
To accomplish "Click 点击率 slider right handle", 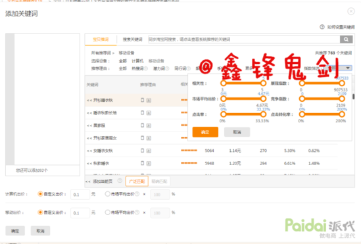I will pos(263,114).
